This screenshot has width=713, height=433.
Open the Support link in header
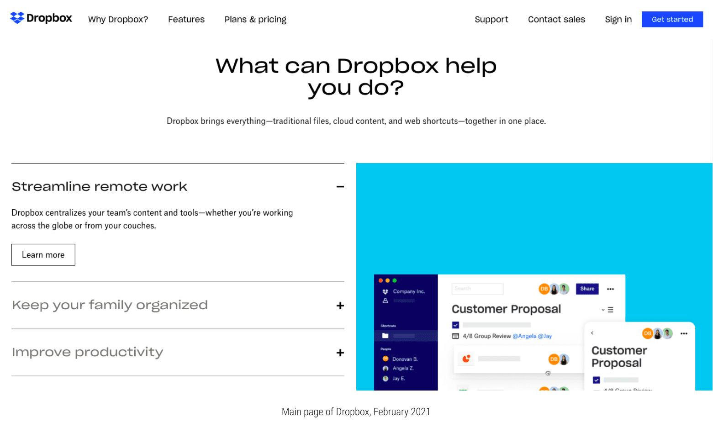(x=491, y=20)
